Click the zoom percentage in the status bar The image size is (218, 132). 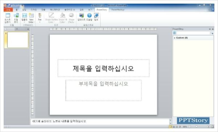[185, 127]
